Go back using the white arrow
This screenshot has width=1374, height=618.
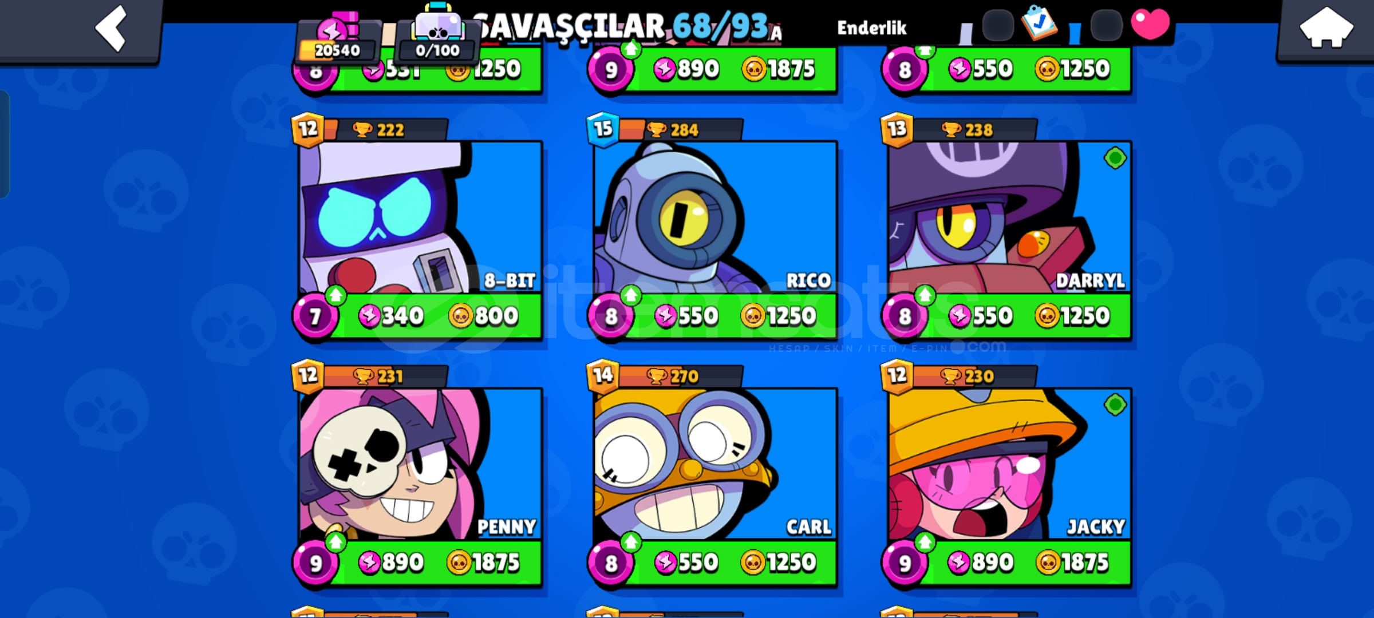click(110, 27)
